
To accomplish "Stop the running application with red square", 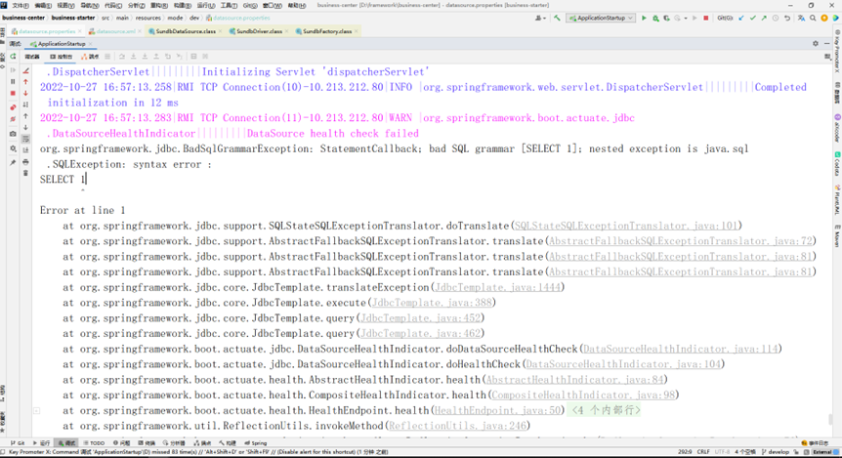I will click(705, 18).
